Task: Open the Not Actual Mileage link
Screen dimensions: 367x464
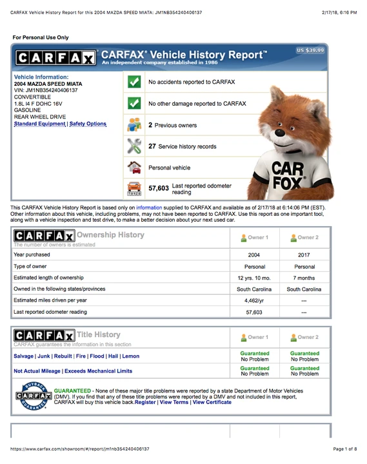Action: click(37, 371)
